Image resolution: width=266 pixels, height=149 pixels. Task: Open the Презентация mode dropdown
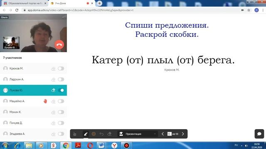pos(138,134)
